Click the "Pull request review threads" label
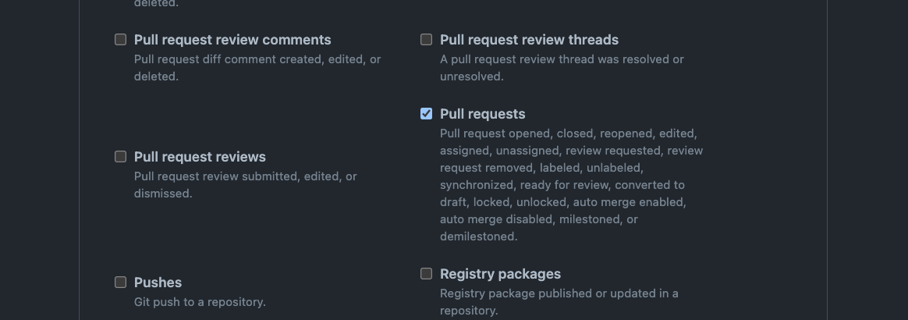 click(529, 40)
